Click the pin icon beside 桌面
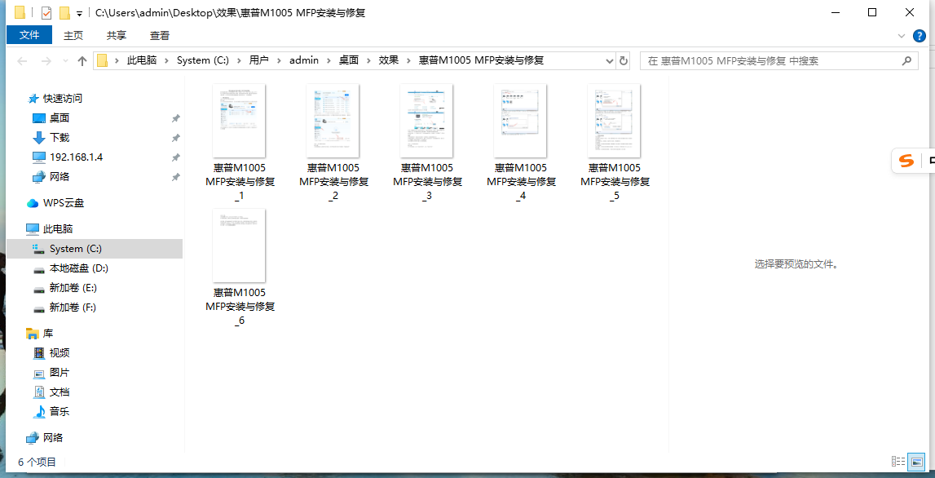 click(175, 119)
